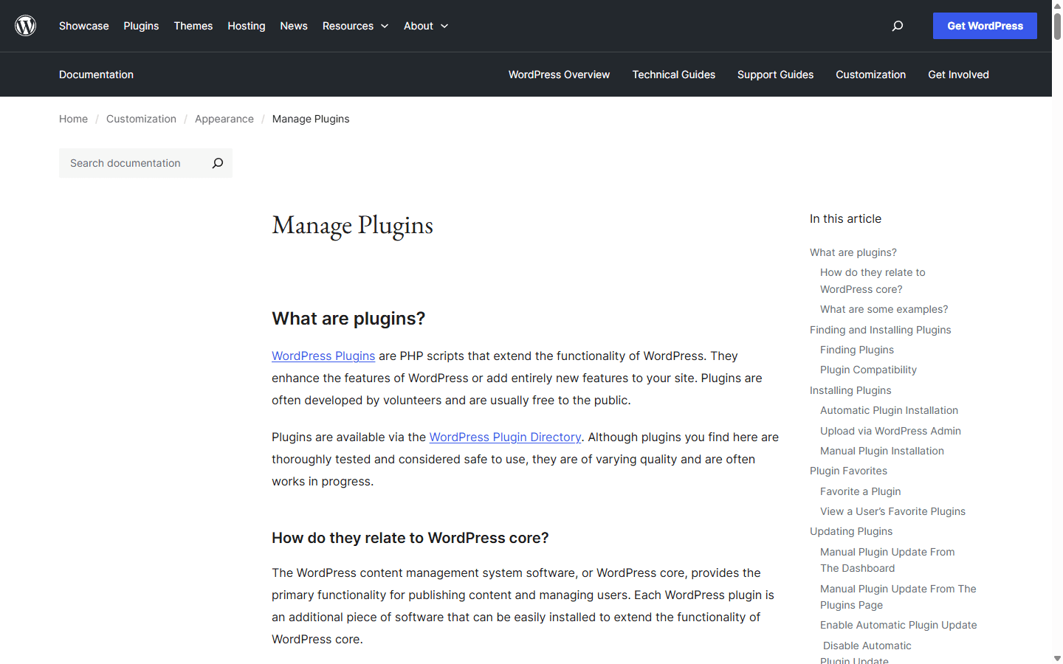The width and height of the screenshot is (1063, 664).
Task: Click the Get WordPress button
Action: tap(985, 26)
